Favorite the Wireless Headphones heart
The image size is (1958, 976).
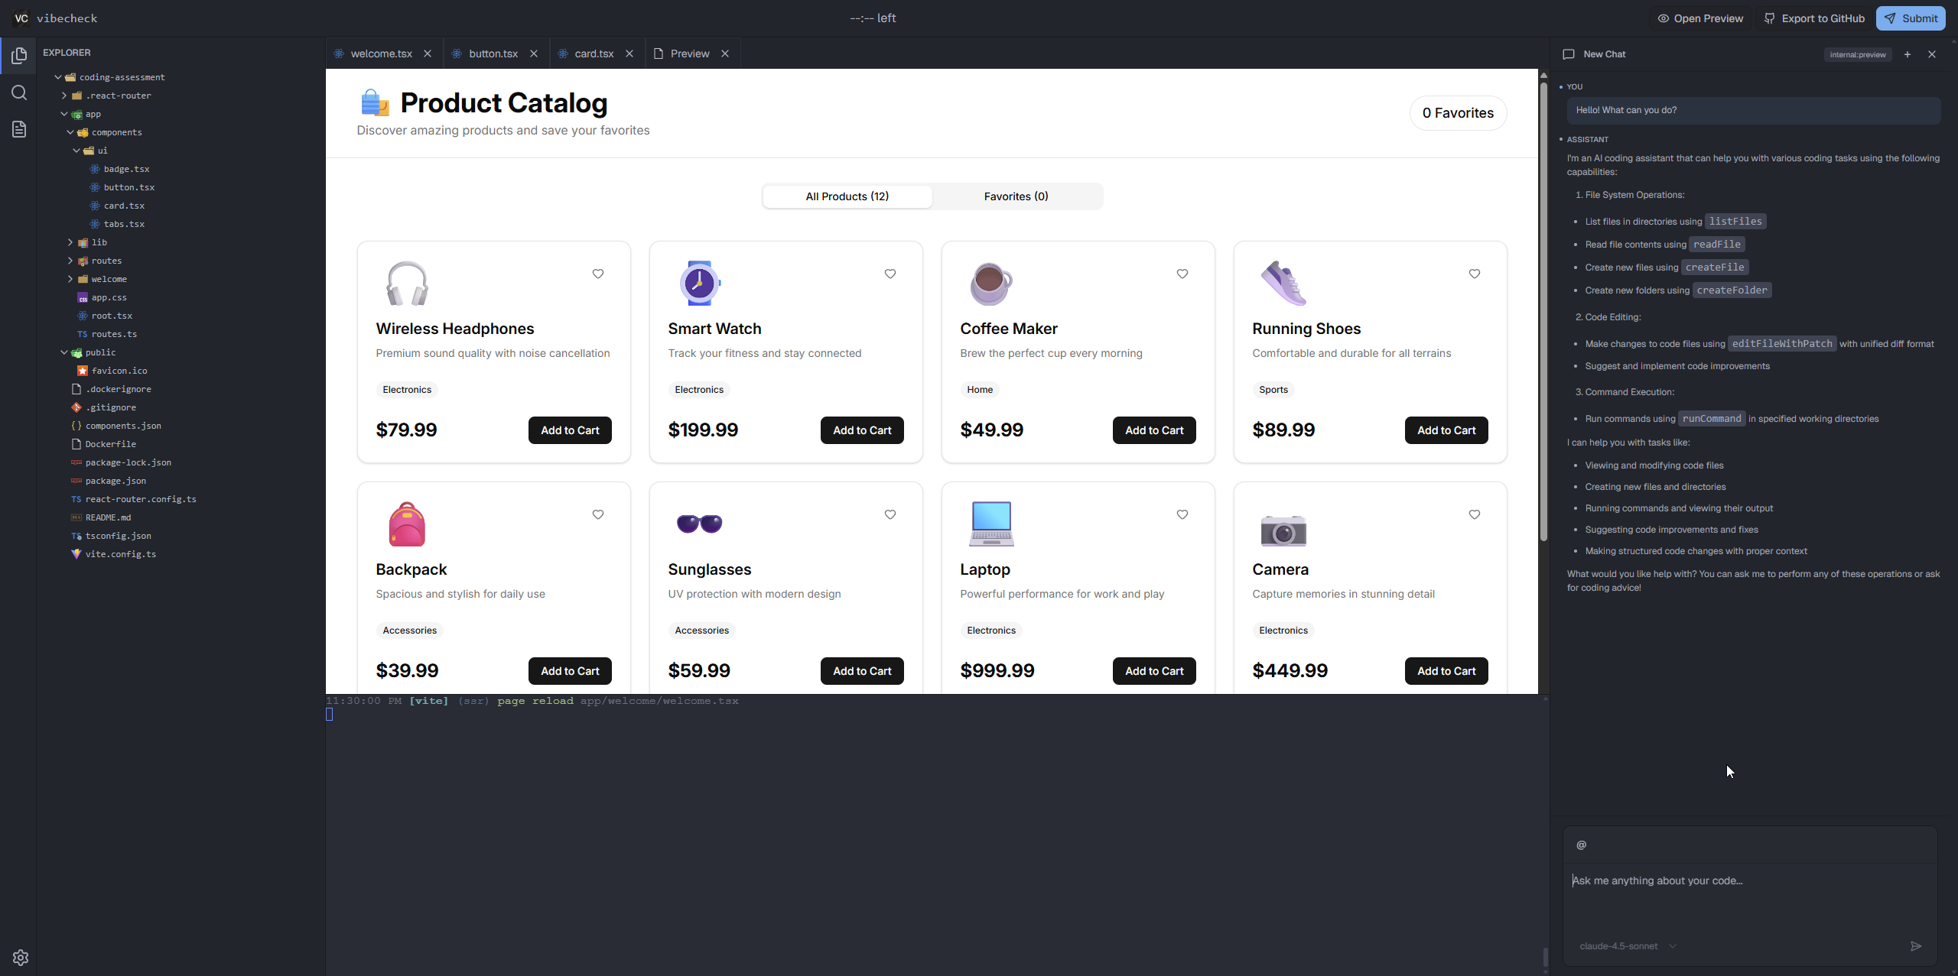598,274
